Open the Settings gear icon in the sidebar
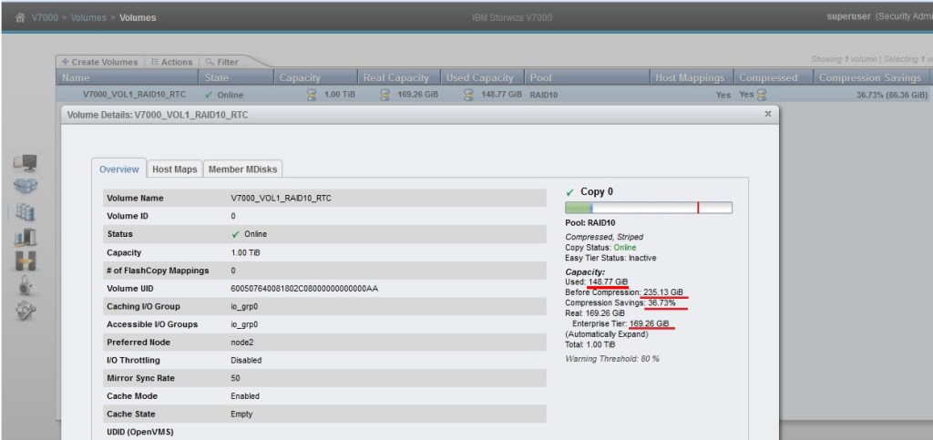 [x=26, y=311]
